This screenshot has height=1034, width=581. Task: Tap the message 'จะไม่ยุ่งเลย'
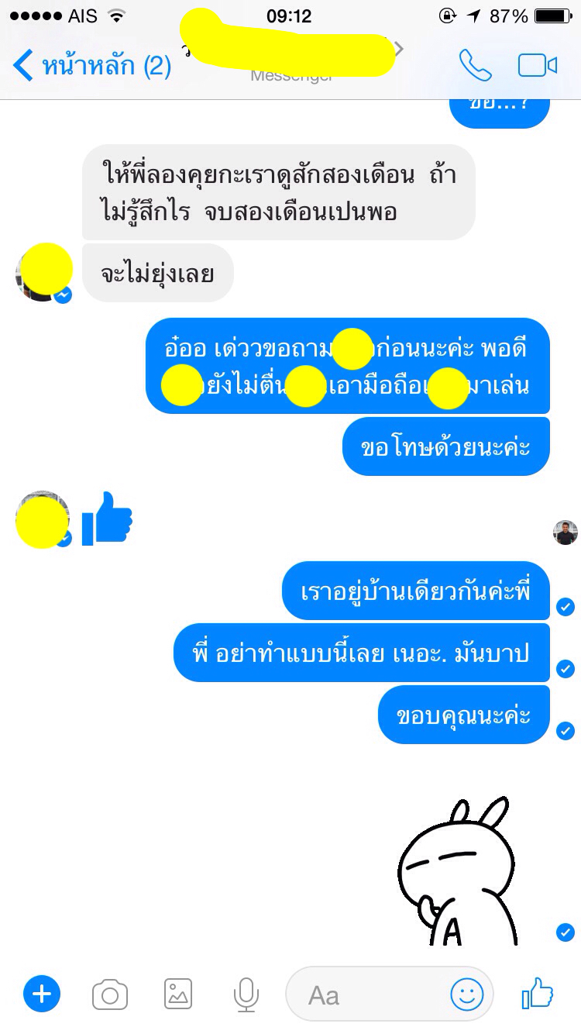[x=157, y=273]
